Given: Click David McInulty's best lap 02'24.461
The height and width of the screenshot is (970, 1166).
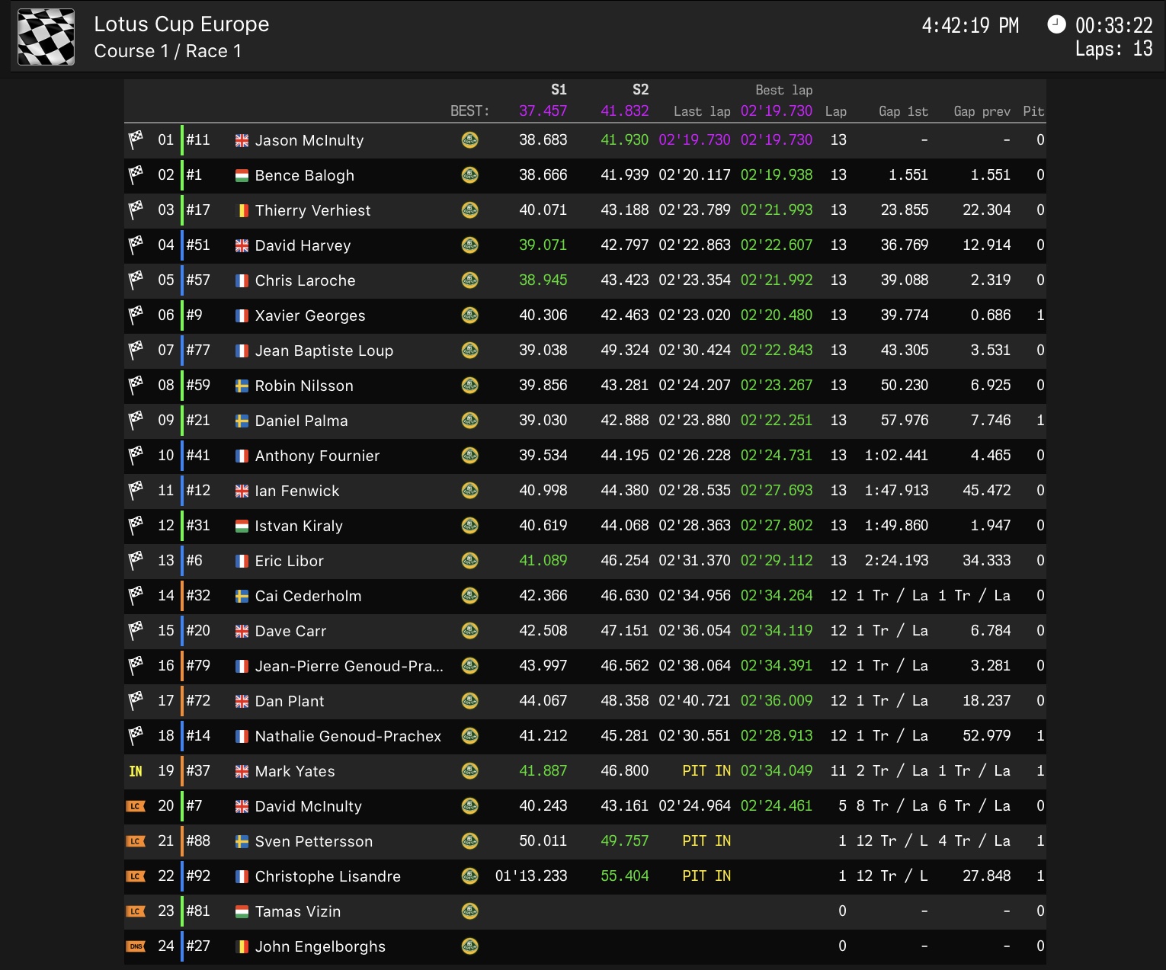Looking at the screenshot, I should [776, 805].
